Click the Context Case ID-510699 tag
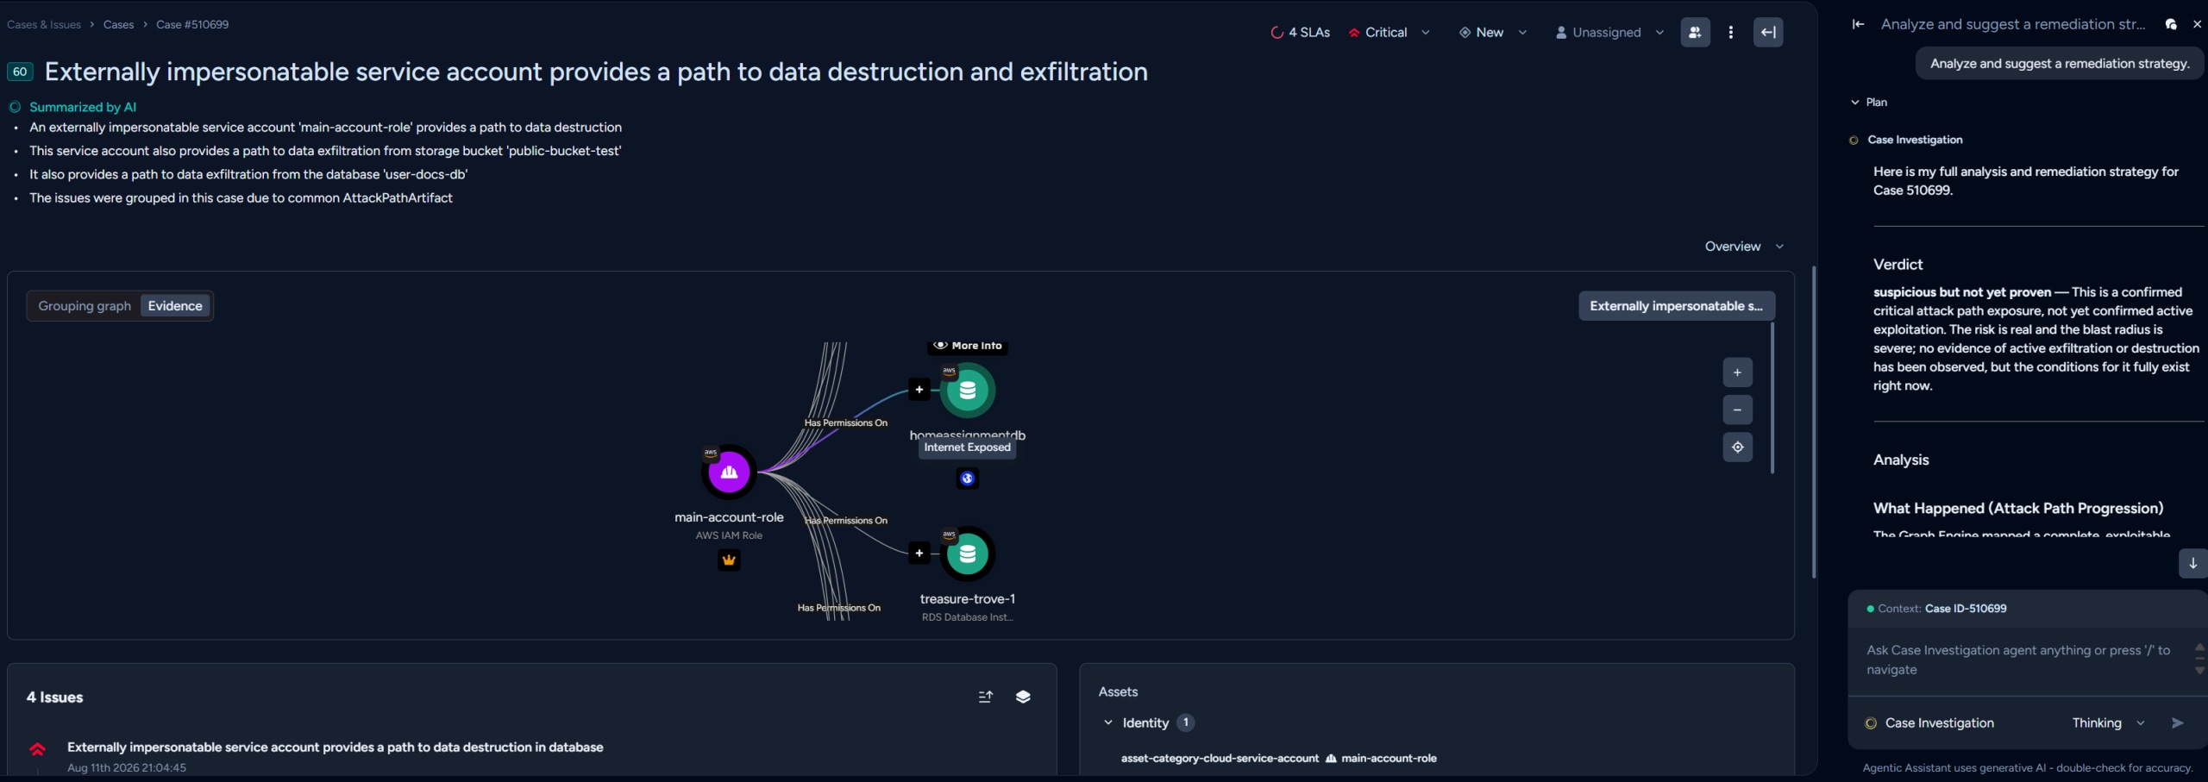Image resolution: width=2208 pixels, height=782 pixels. pos(1936,609)
